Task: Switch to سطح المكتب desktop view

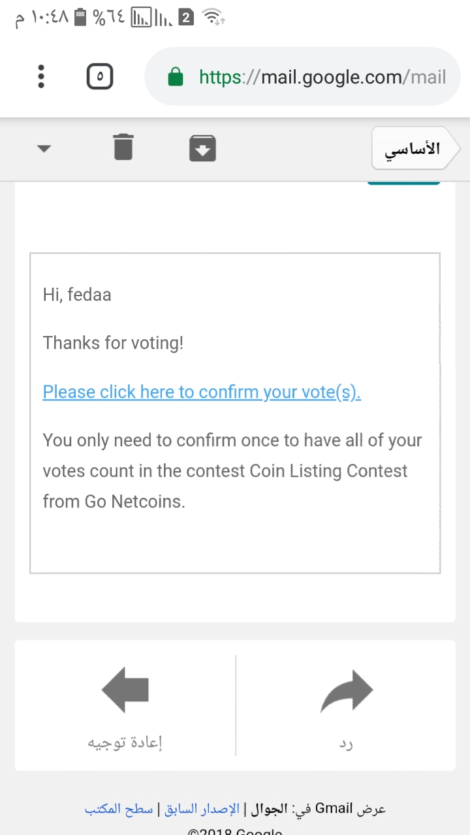Action: click(x=119, y=809)
